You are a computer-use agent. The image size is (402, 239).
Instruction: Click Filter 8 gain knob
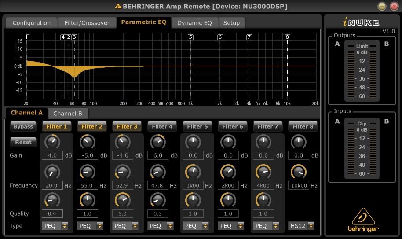[299, 142]
